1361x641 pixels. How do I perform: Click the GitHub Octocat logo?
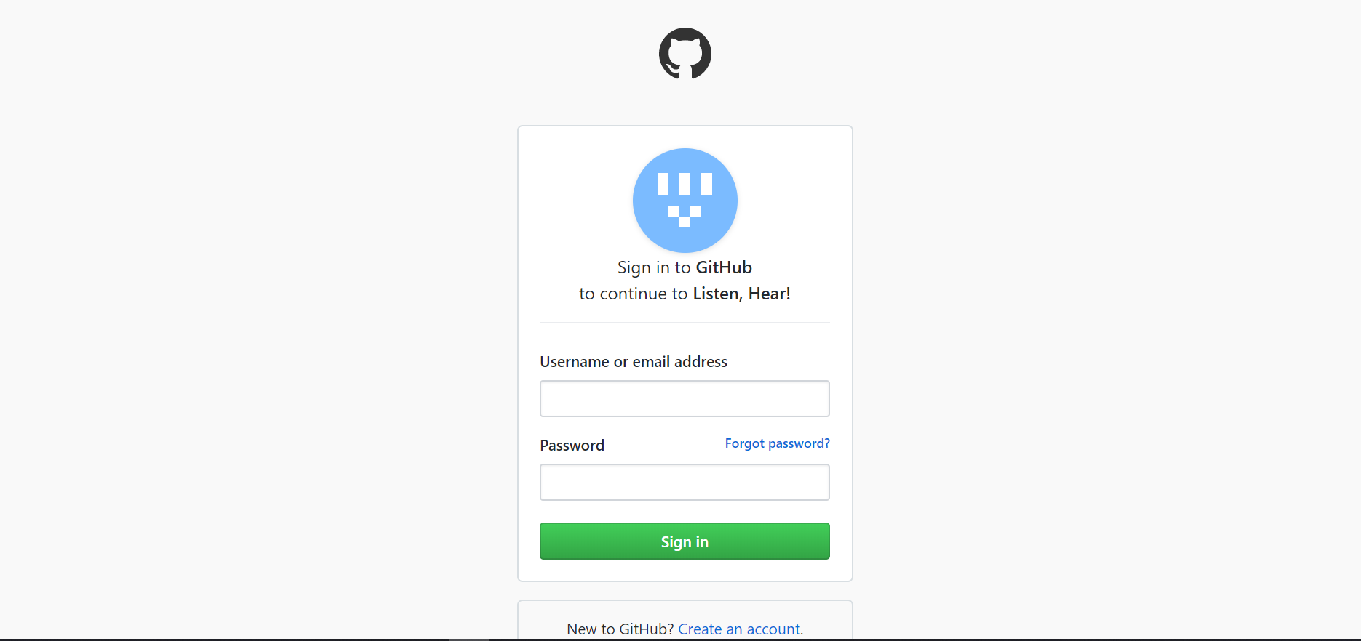(x=685, y=53)
